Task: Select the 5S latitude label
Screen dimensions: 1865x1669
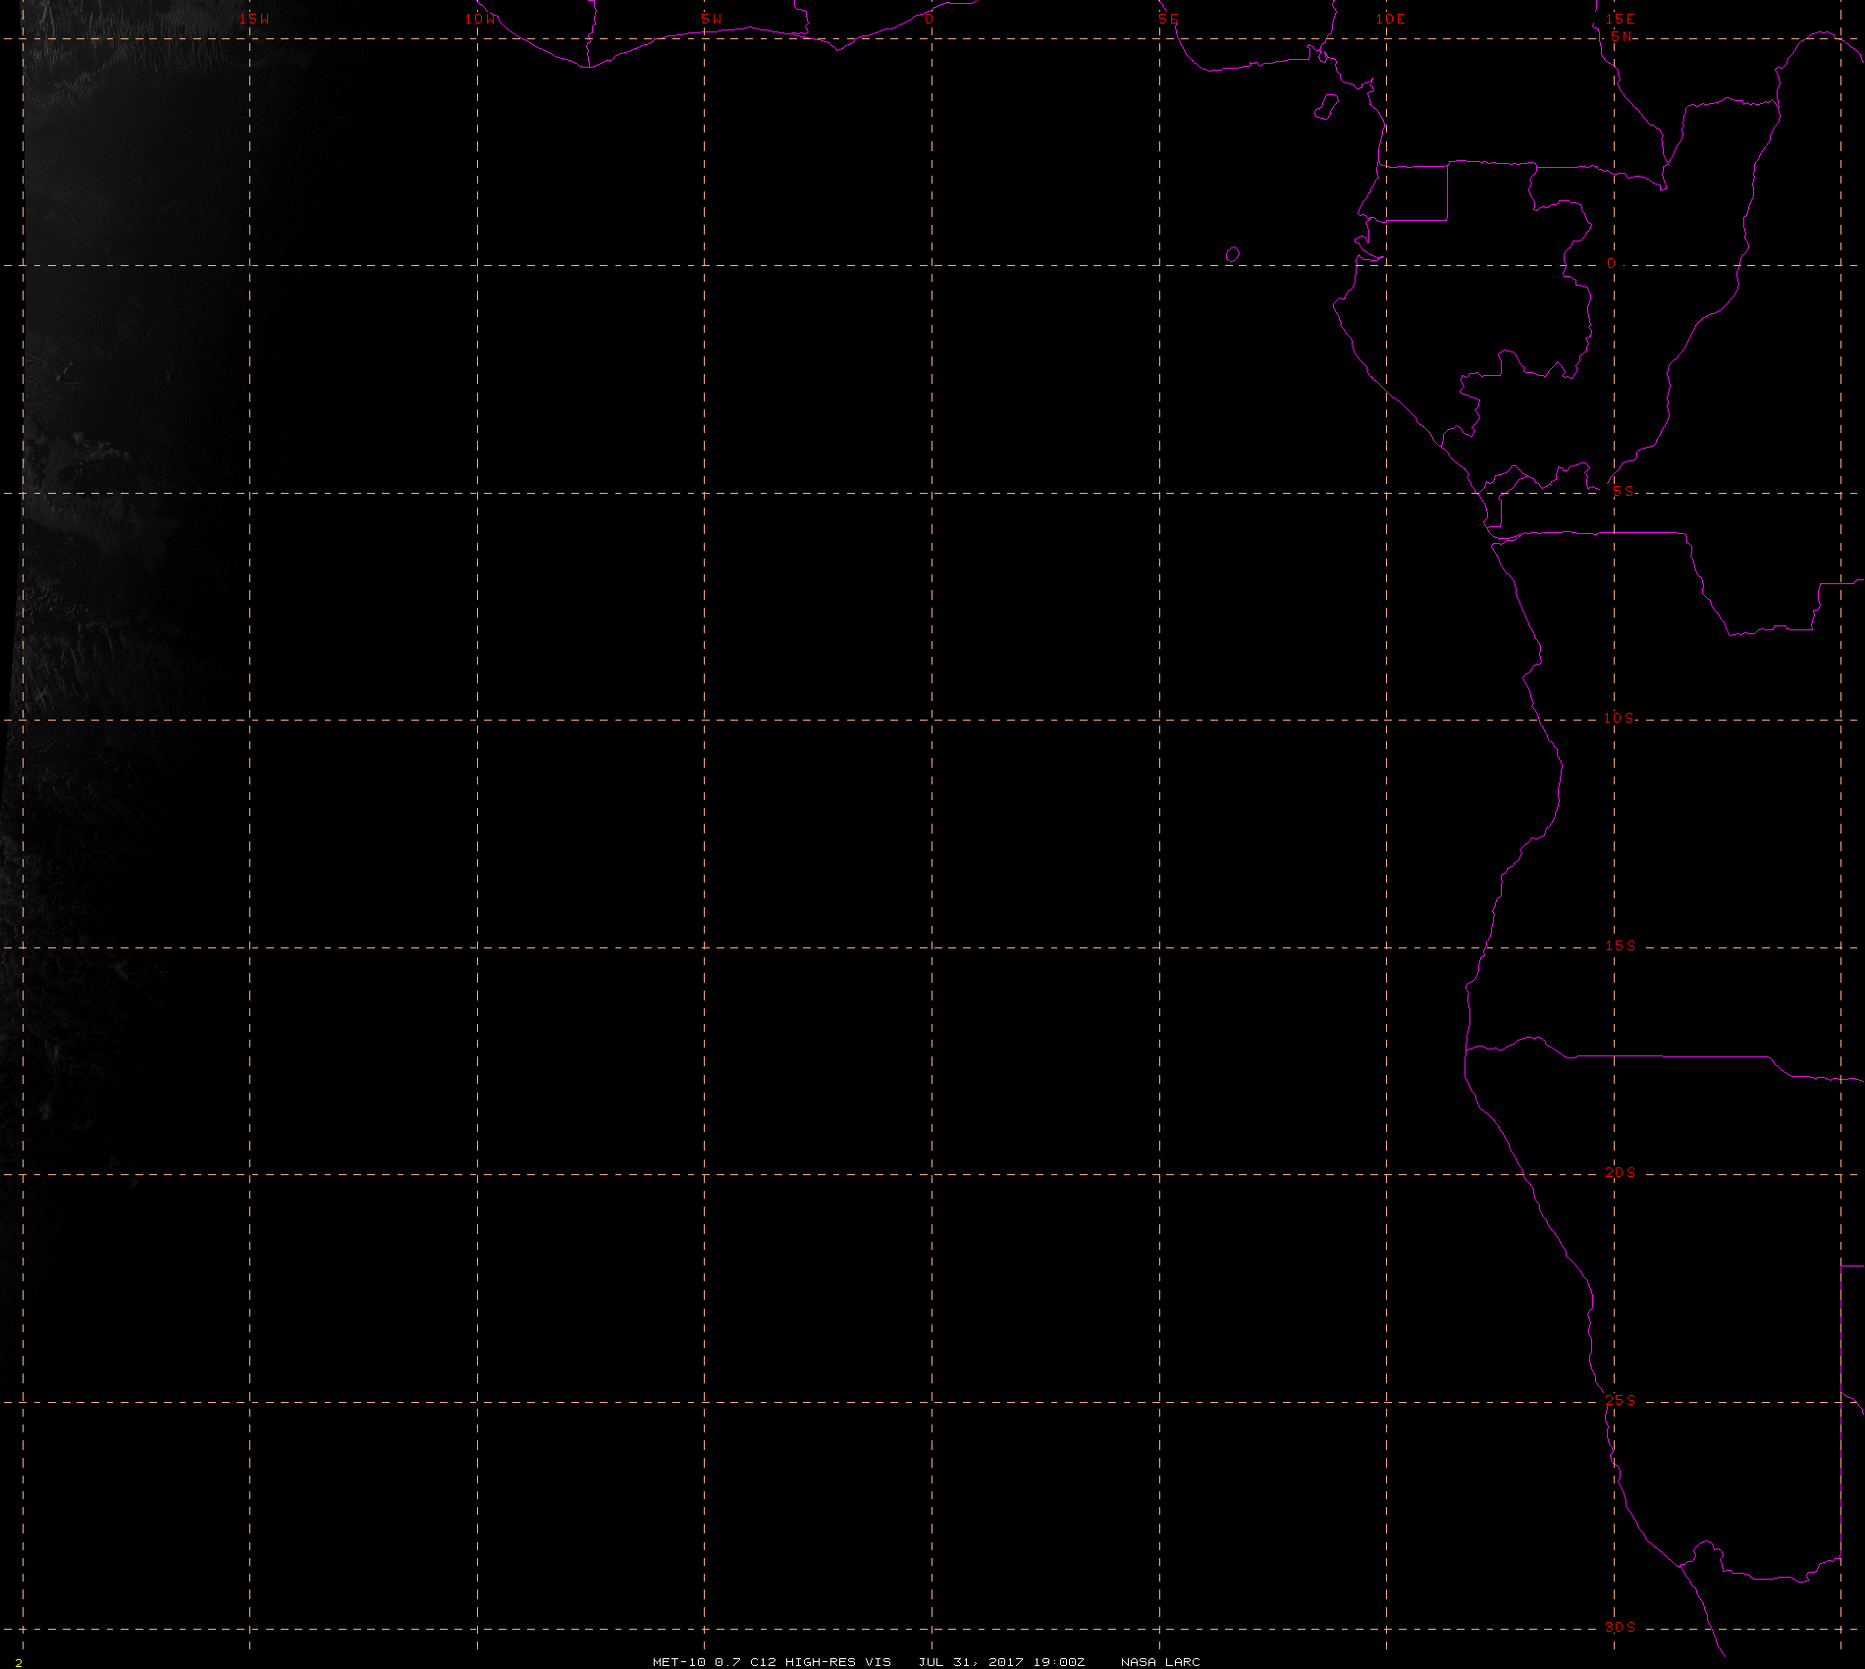Action: 1624,491
